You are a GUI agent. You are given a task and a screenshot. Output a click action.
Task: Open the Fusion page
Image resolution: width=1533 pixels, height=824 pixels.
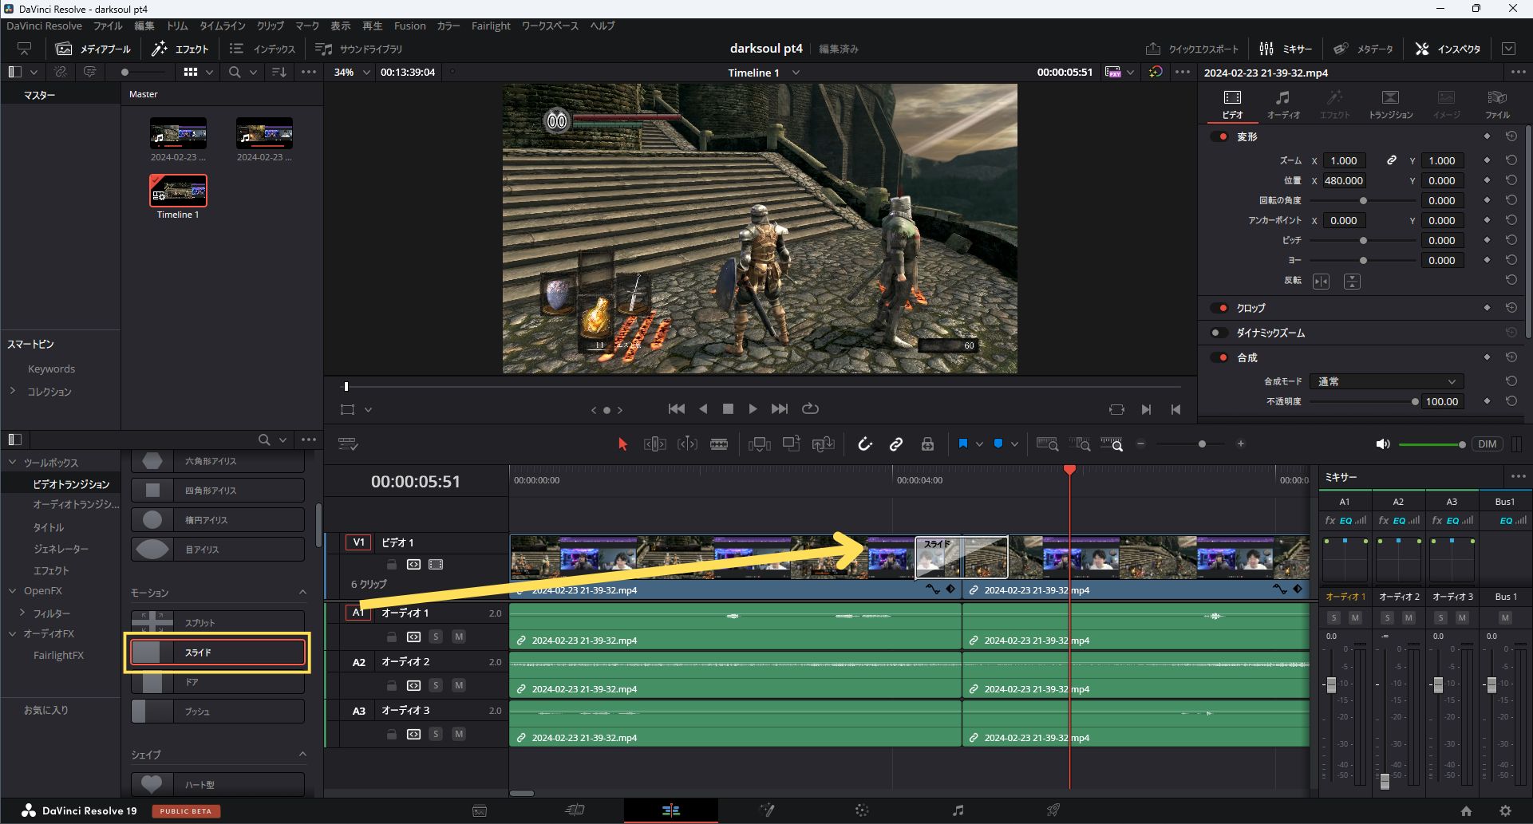coord(766,810)
